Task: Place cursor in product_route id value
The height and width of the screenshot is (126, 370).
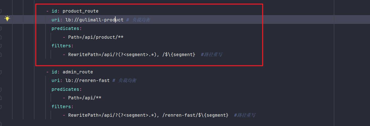Action: (80, 11)
